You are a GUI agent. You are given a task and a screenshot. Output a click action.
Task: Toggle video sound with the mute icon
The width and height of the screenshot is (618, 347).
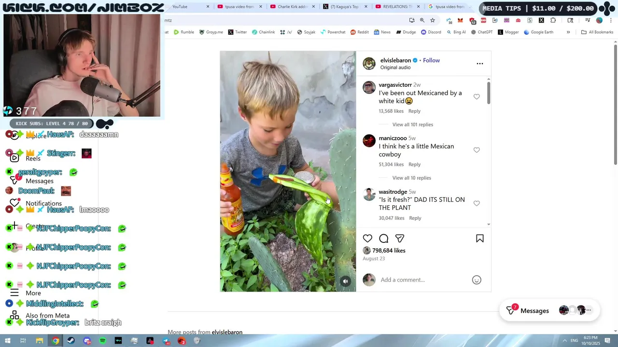click(345, 281)
